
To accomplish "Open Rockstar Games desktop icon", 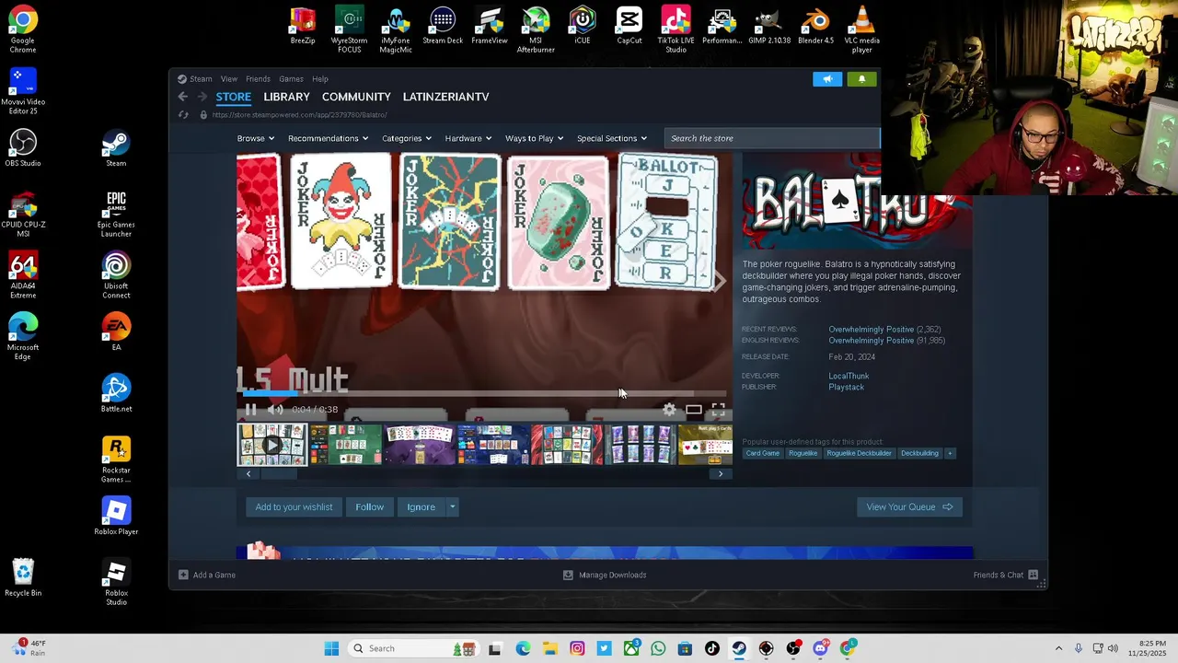I will click(x=116, y=459).
